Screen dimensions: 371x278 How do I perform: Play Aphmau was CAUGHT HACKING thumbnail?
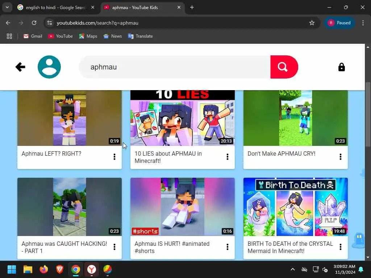point(70,207)
